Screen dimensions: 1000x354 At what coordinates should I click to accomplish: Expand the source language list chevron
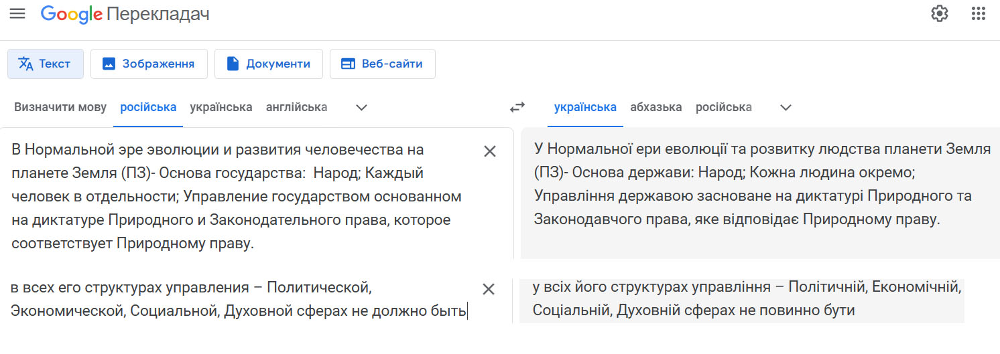tap(361, 107)
